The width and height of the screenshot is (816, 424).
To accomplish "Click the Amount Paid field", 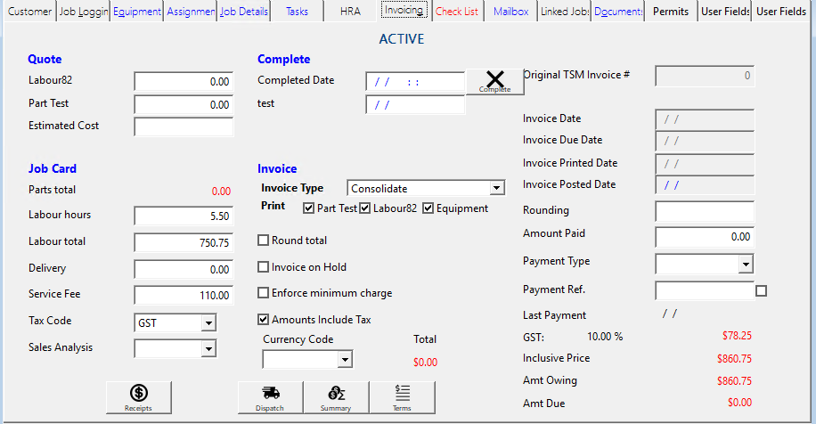I will [x=705, y=238].
